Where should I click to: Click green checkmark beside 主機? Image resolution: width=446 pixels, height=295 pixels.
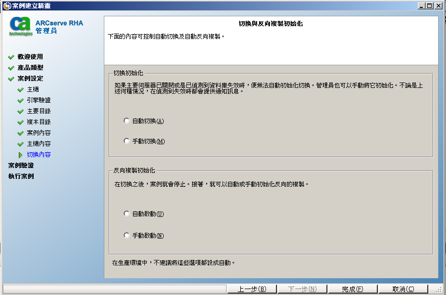(20, 90)
